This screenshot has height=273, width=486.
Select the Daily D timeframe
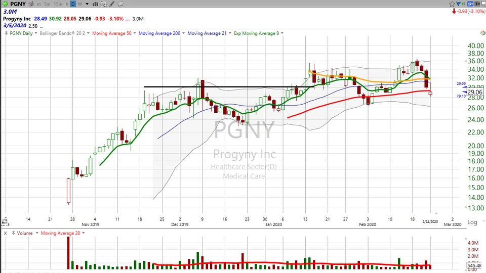click(73, 4)
